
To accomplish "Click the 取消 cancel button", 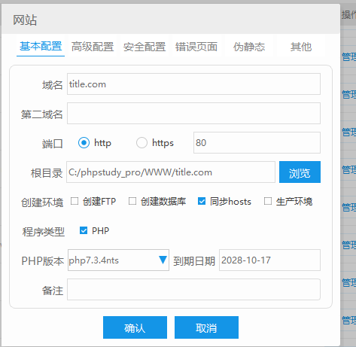I will (206, 327).
